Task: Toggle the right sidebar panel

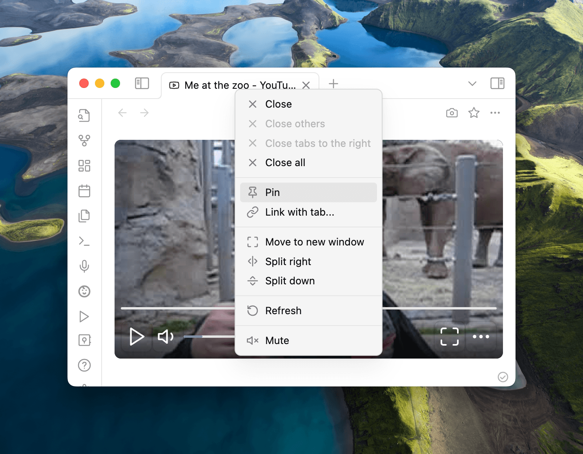Action: (x=497, y=83)
